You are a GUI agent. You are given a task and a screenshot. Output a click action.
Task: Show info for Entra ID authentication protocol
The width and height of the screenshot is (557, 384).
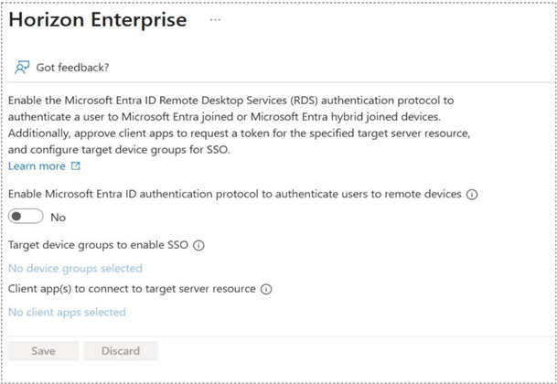pos(472,195)
